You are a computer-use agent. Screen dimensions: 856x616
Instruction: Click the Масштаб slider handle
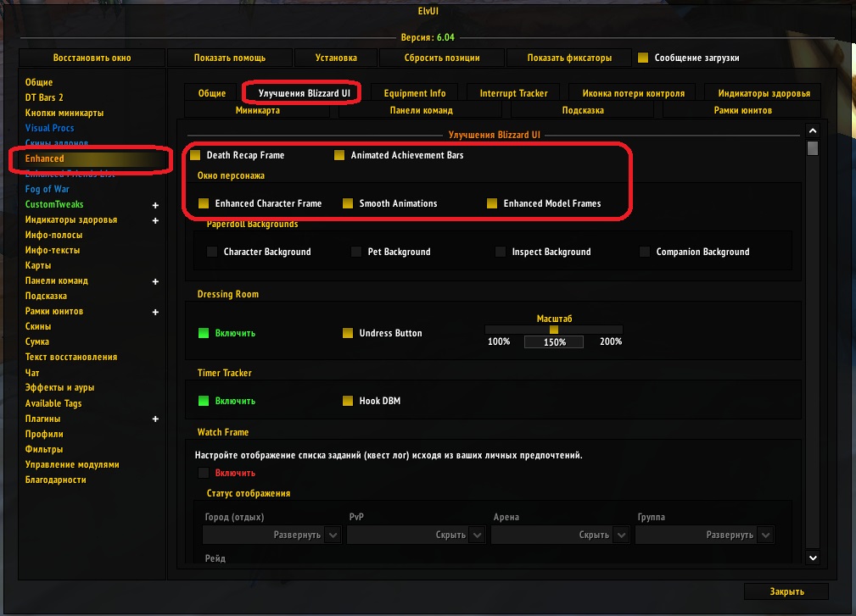(x=554, y=330)
